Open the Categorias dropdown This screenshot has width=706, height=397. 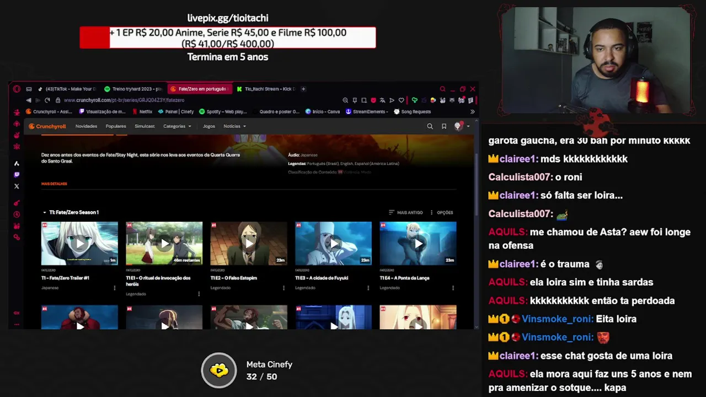[177, 126]
